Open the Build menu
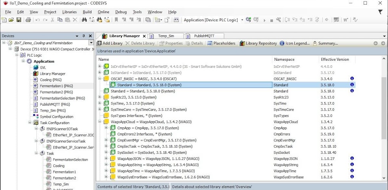 pos(87,12)
